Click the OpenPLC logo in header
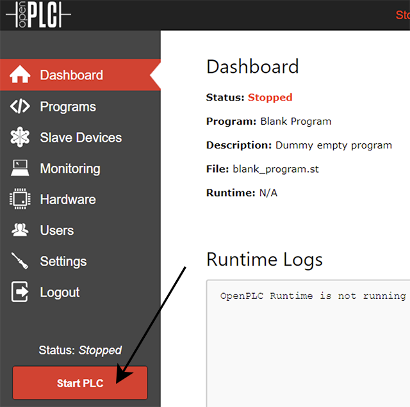410x407 pixels. (38, 15)
